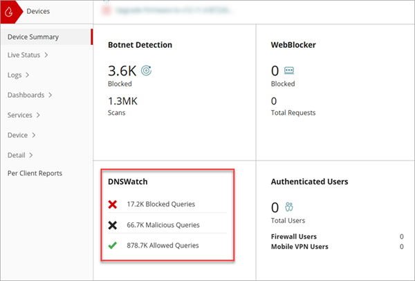Click the Firewall Users row label
The width and height of the screenshot is (415, 281).
click(x=294, y=237)
